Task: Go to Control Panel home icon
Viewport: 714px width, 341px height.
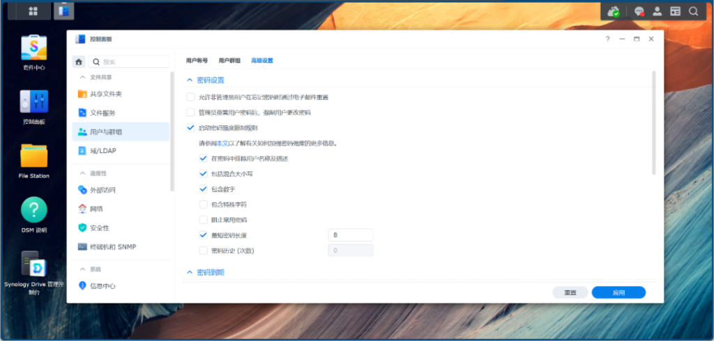Action: 79,62
